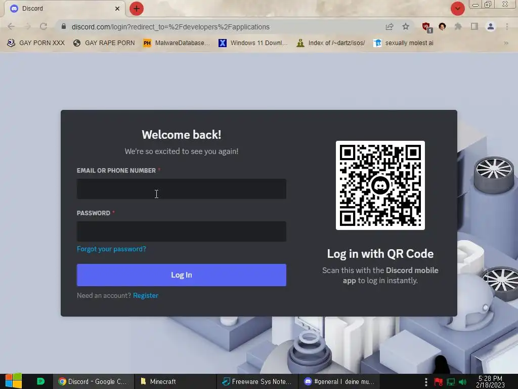Open the network tray icon
Viewport: 518px width, 389px height.
coord(451,382)
